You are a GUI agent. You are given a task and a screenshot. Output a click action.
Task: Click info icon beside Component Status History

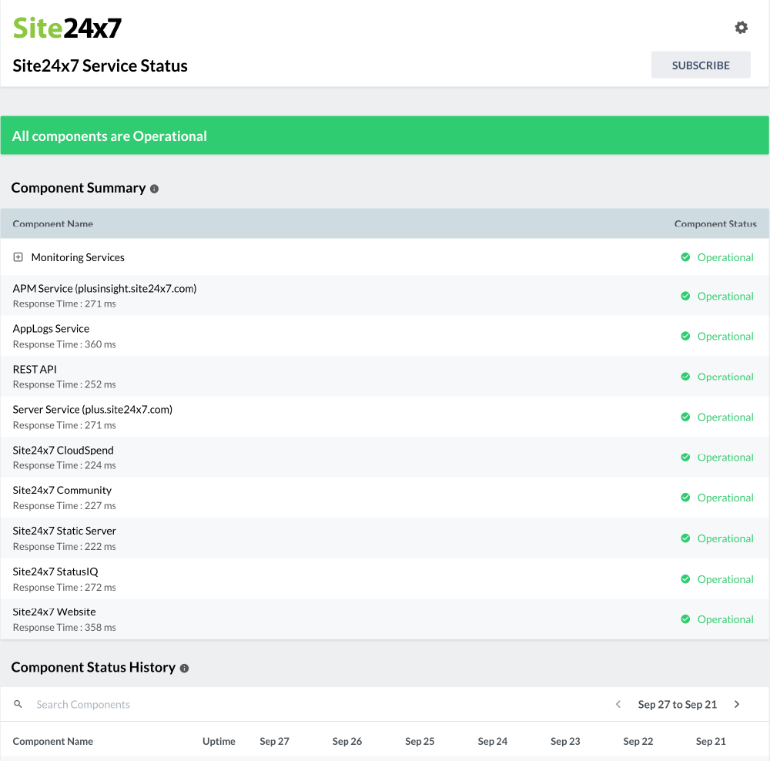[x=184, y=669]
